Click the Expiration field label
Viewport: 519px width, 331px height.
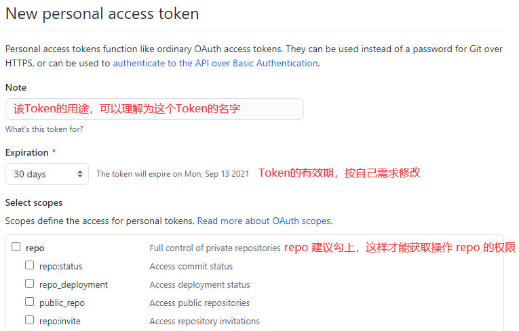click(x=27, y=152)
